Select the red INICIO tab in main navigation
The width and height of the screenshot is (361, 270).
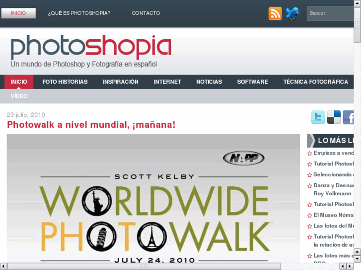(19, 82)
